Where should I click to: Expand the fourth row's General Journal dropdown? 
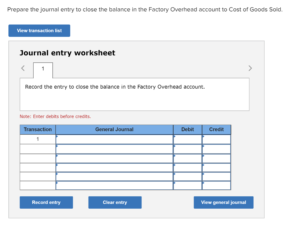click(x=57, y=165)
